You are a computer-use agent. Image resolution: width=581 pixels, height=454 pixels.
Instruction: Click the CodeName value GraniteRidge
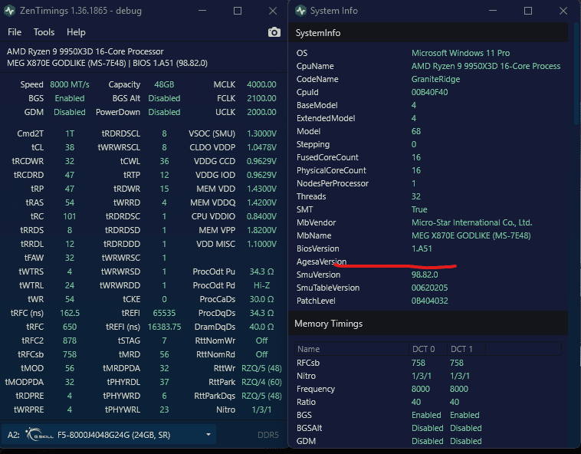click(435, 79)
